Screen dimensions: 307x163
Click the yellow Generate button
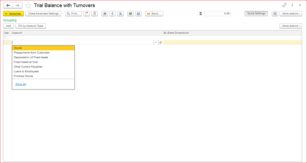(14, 14)
